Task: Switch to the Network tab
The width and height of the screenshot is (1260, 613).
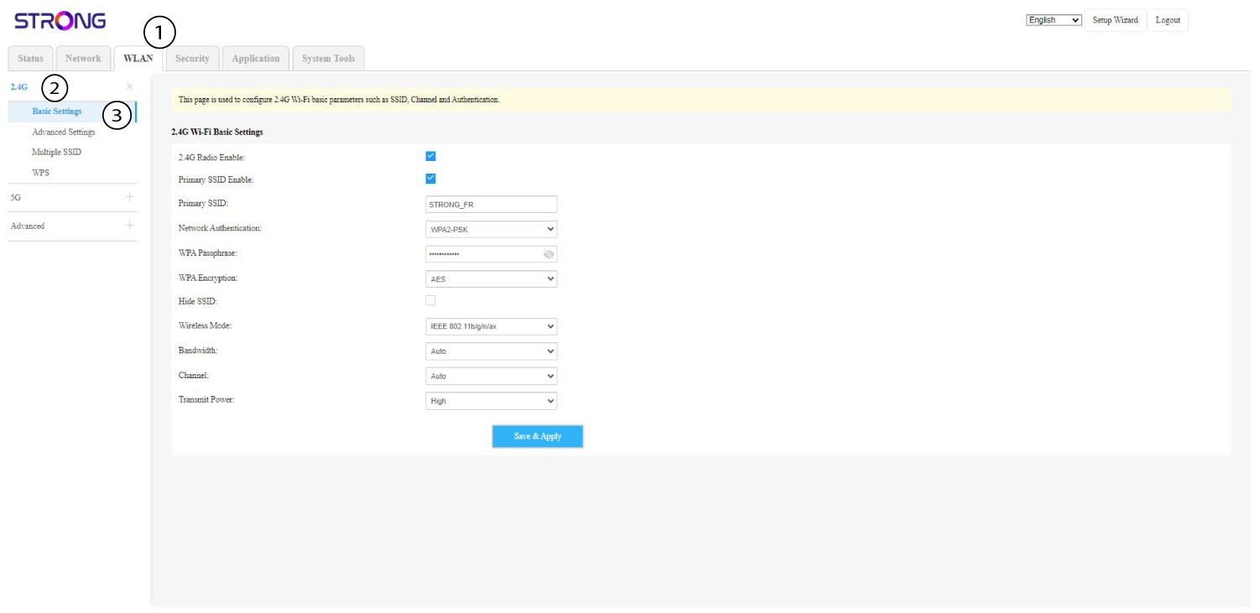Action: [x=83, y=59]
